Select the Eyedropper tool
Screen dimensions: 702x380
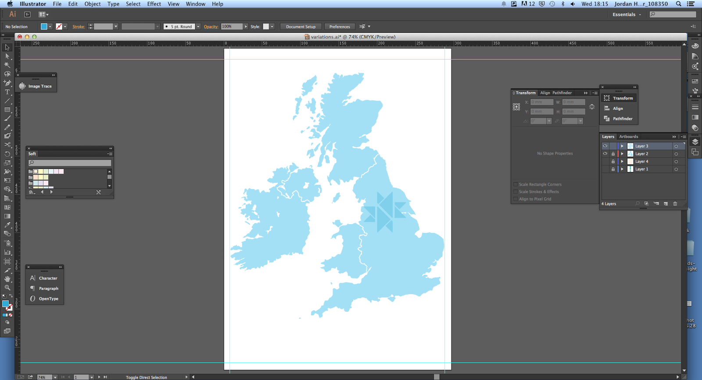point(7,225)
